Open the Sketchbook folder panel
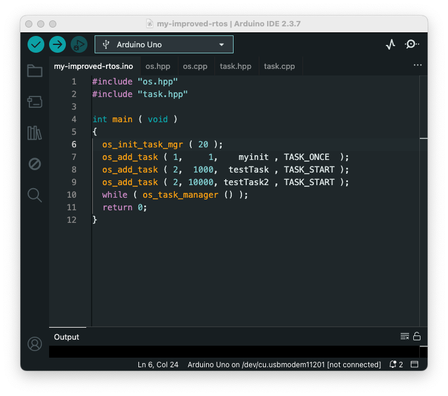Image resolution: width=448 pixels, height=396 pixels. click(x=35, y=71)
